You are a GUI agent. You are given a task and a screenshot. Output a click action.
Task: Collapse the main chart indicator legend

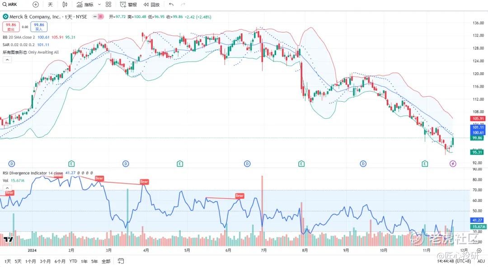(x=7, y=60)
